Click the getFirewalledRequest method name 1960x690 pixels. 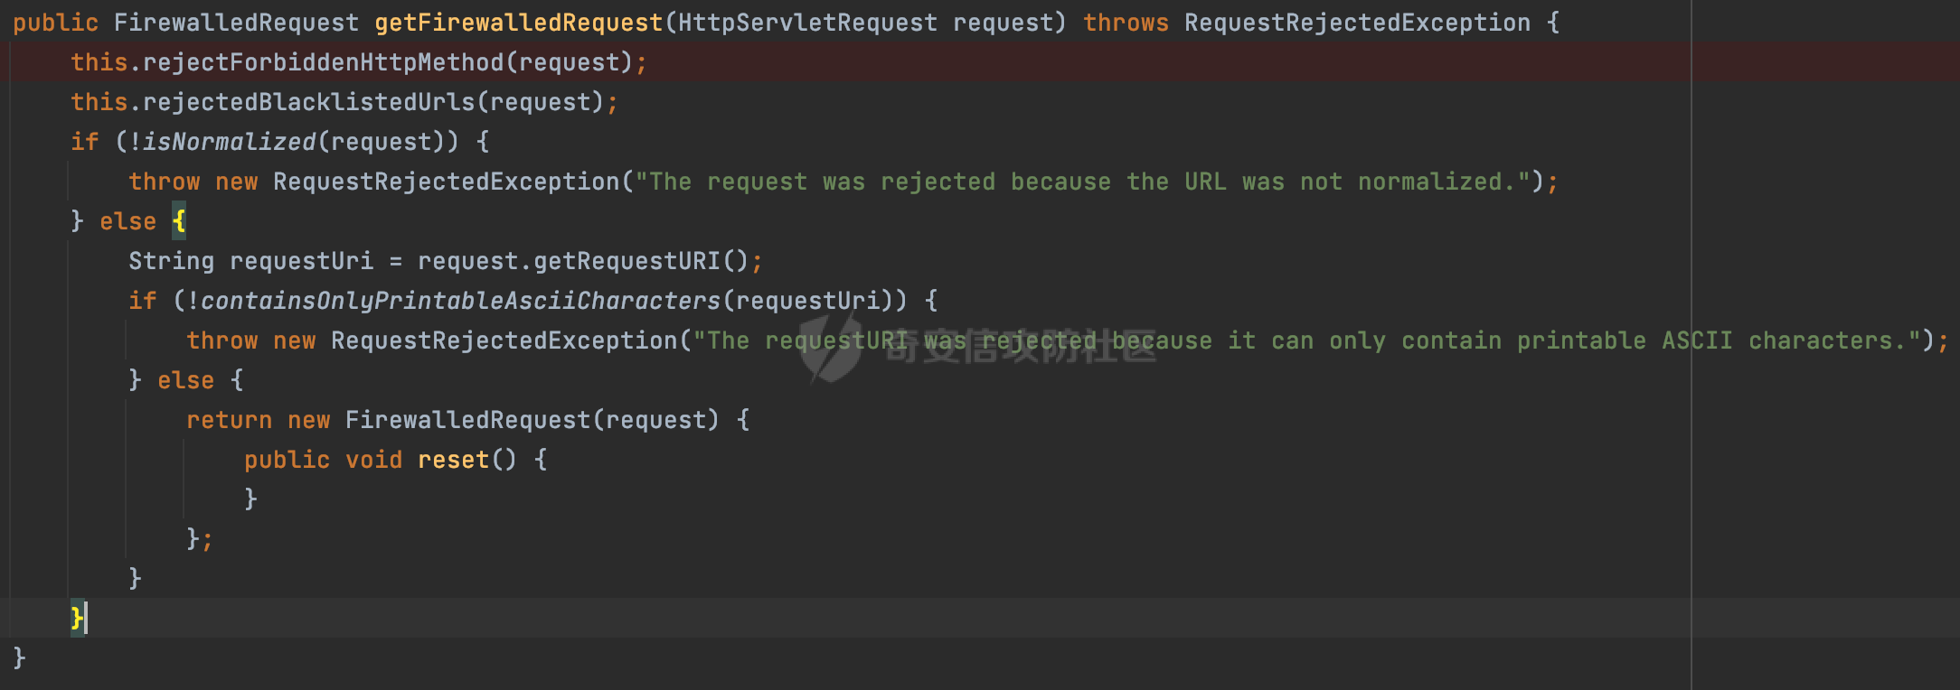click(x=519, y=23)
